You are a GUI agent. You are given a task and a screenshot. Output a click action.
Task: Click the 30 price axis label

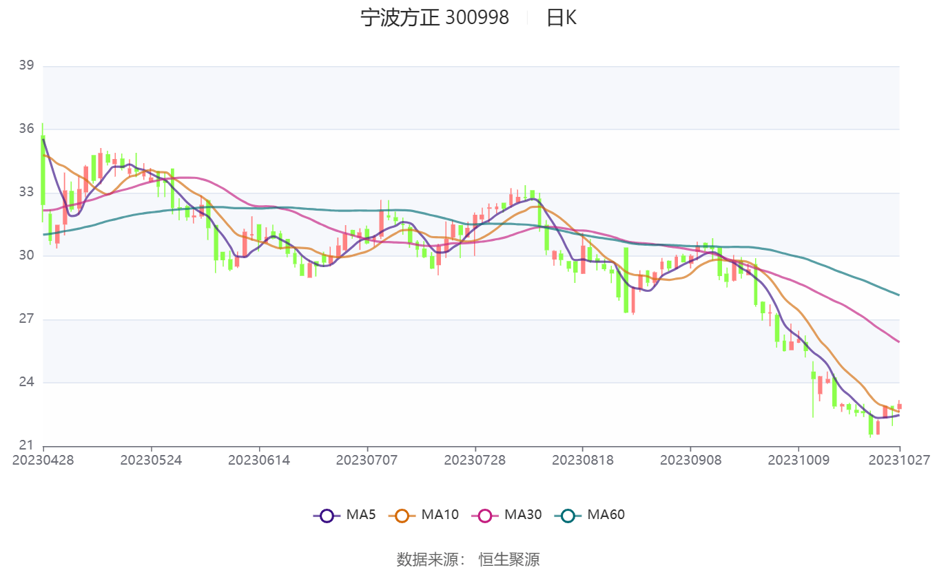26,255
